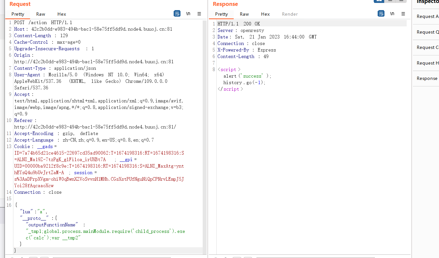Click the 'Server : openresty' response header
439x258 pixels.
241,30
